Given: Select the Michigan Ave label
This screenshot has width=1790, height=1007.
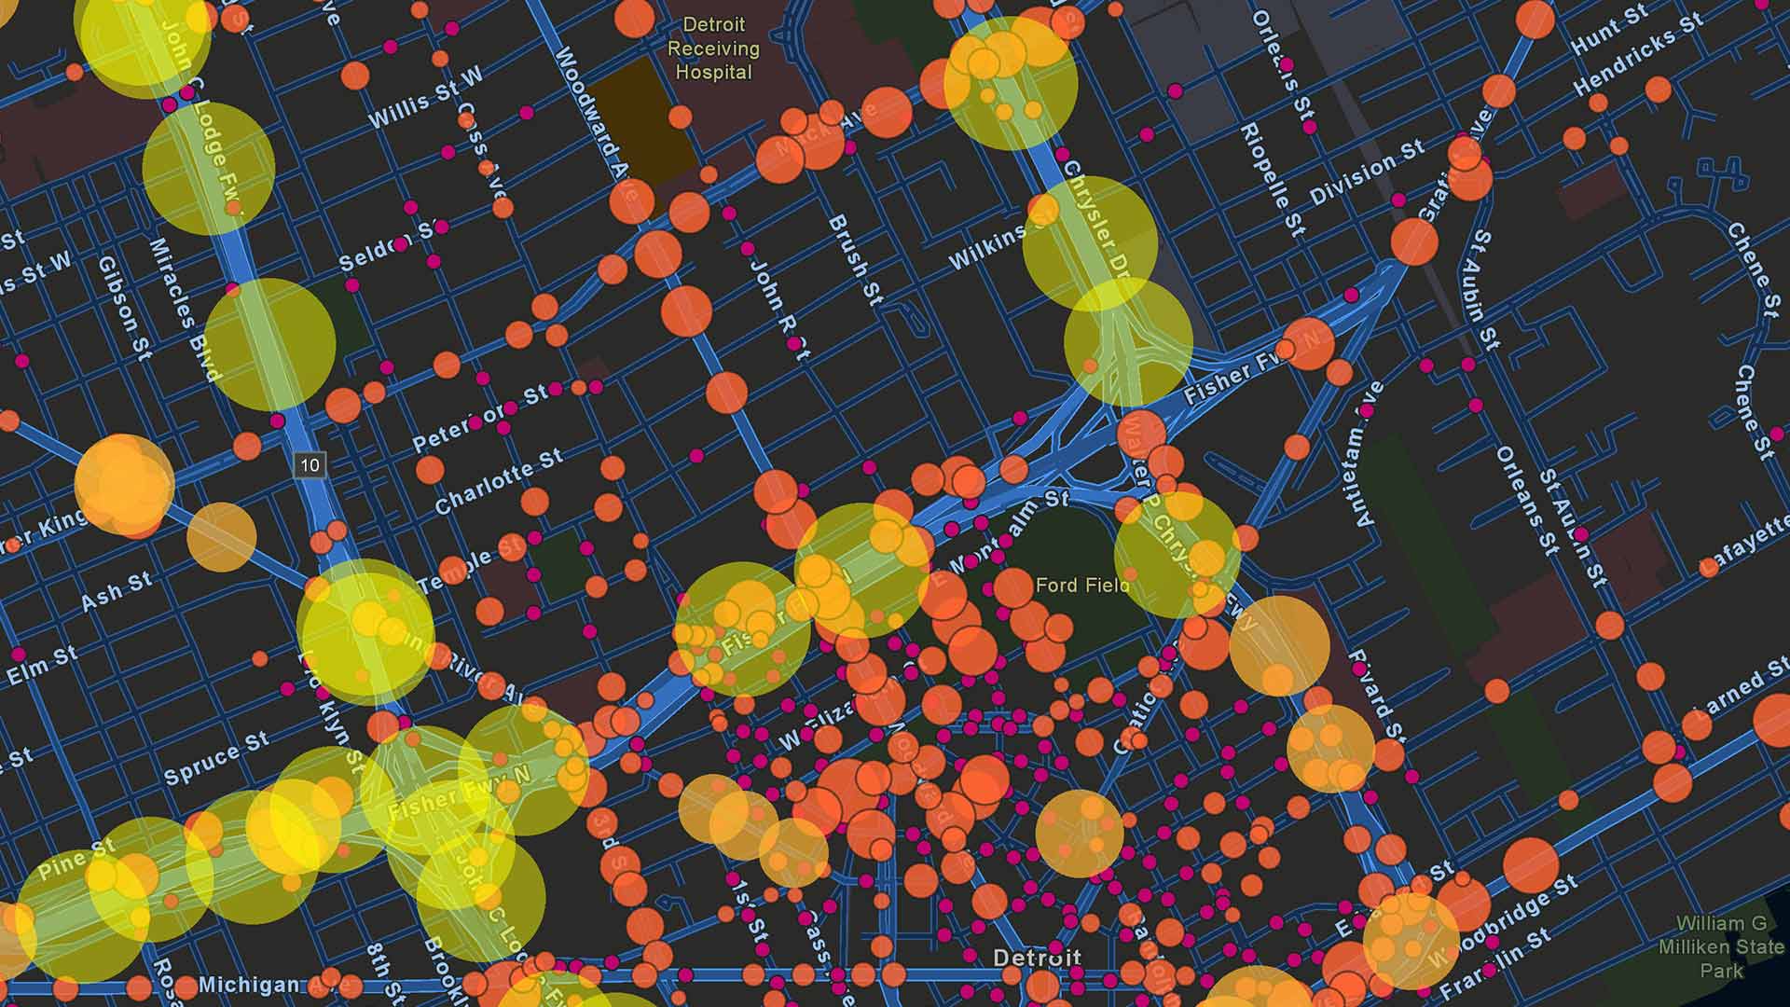Looking at the screenshot, I should (250, 985).
